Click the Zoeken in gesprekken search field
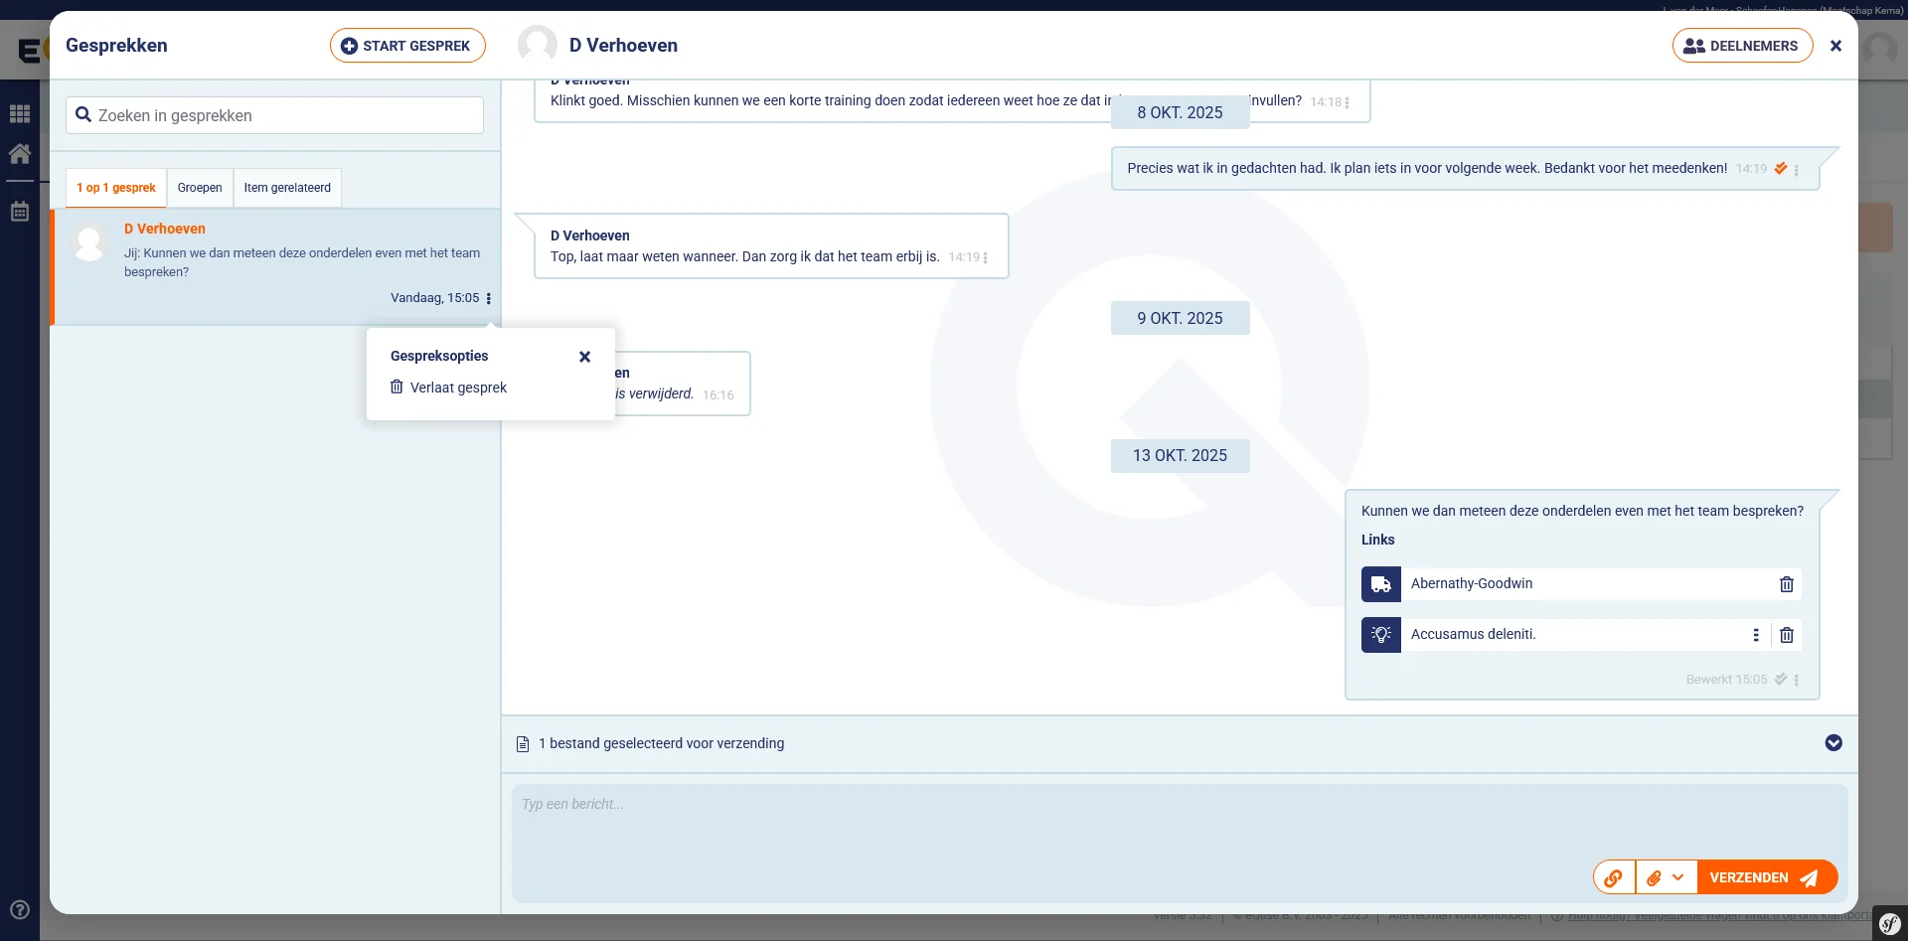Image resolution: width=1908 pixels, height=941 pixels. (275, 115)
